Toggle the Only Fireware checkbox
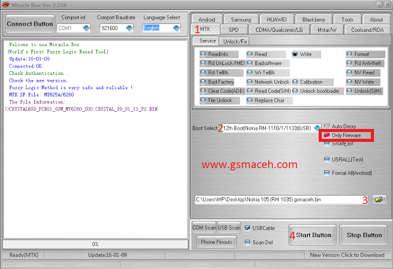 [x=327, y=135]
